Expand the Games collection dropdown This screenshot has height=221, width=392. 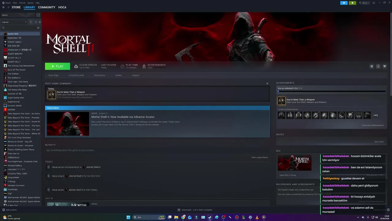(x=14, y=22)
